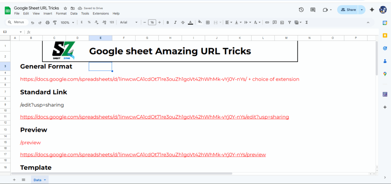Open text wrapping dropdown
Image resolution: width=391 pixels, height=184 pixels.
tap(247, 22)
